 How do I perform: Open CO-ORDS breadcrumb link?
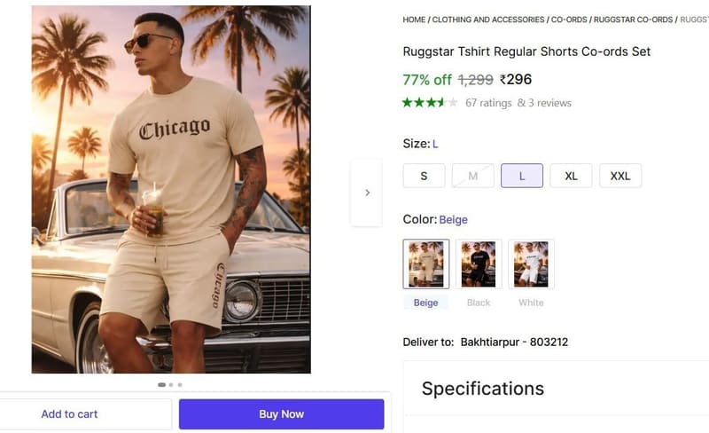tap(569, 20)
